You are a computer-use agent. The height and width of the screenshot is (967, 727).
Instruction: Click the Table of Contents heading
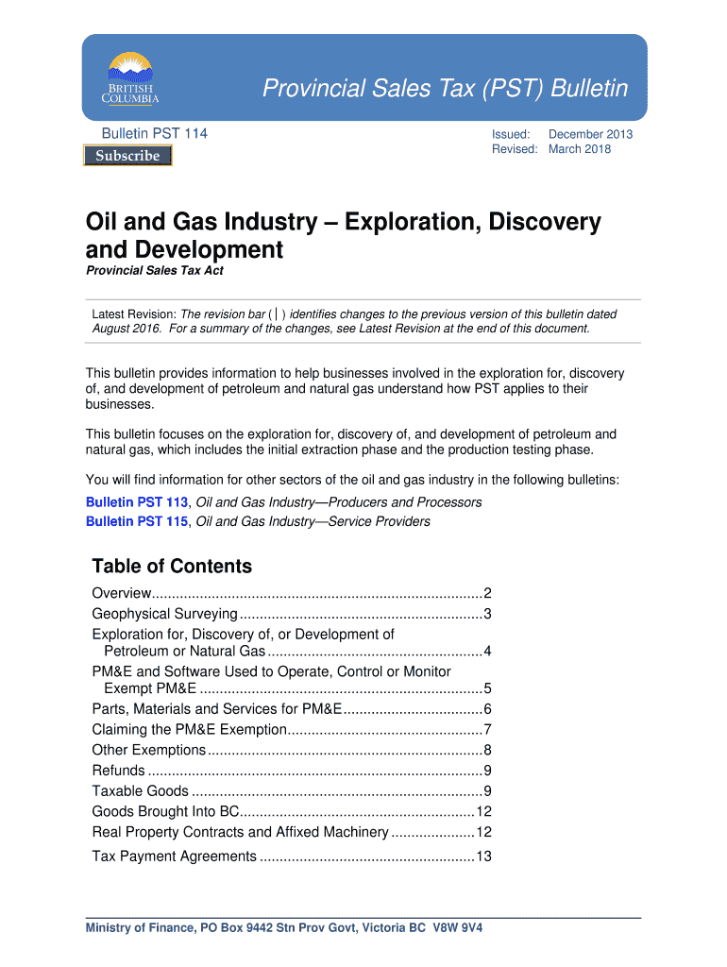click(172, 567)
